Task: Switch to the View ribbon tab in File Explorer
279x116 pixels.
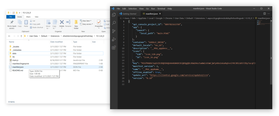Action: click(37, 17)
